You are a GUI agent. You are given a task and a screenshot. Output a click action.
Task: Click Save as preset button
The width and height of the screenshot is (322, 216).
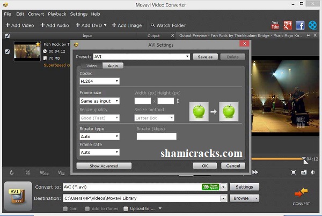coord(205,57)
